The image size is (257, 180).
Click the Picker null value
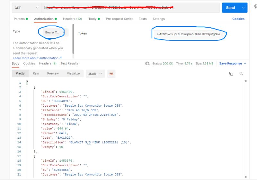click(x=63, y=133)
